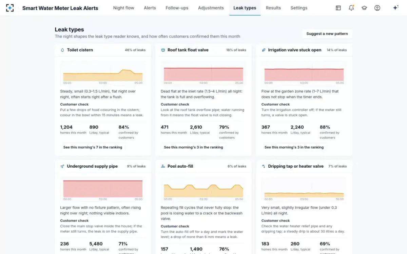The image size is (407, 254).
Task: Go to the Follow-ups tab
Action: [x=177, y=8]
